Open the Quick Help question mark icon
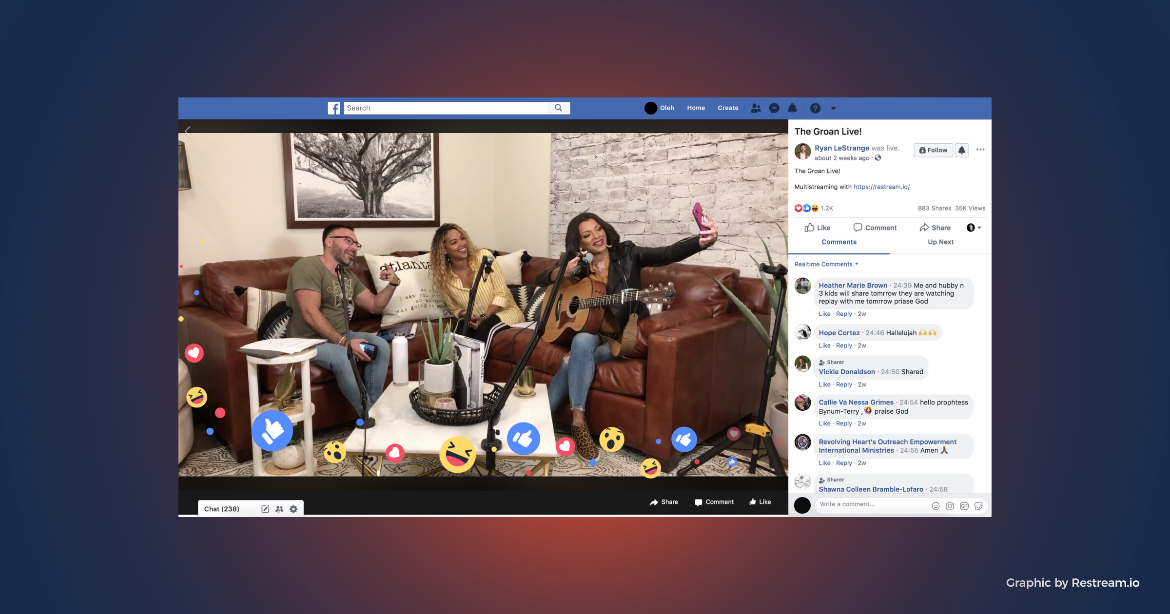This screenshot has width=1170, height=614. (816, 108)
